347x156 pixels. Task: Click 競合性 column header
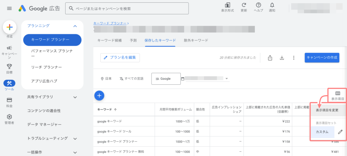coord(200,110)
